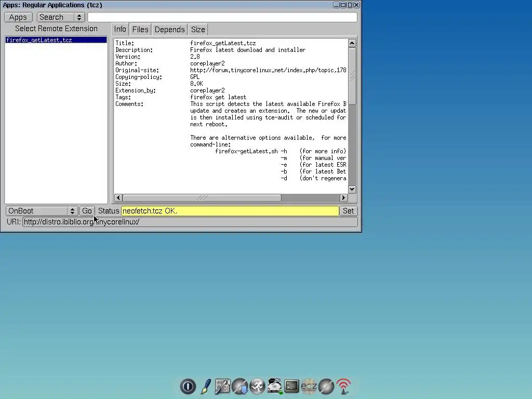Expand the Search dropdown
The image size is (532, 399).
[60, 17]
